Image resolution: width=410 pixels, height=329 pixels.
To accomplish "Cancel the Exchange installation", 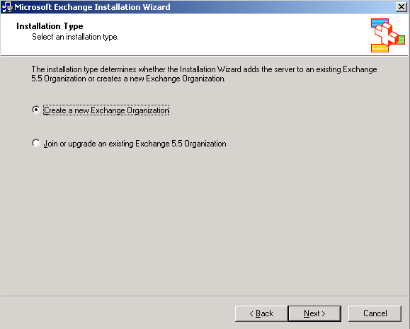I will point(375,313).
